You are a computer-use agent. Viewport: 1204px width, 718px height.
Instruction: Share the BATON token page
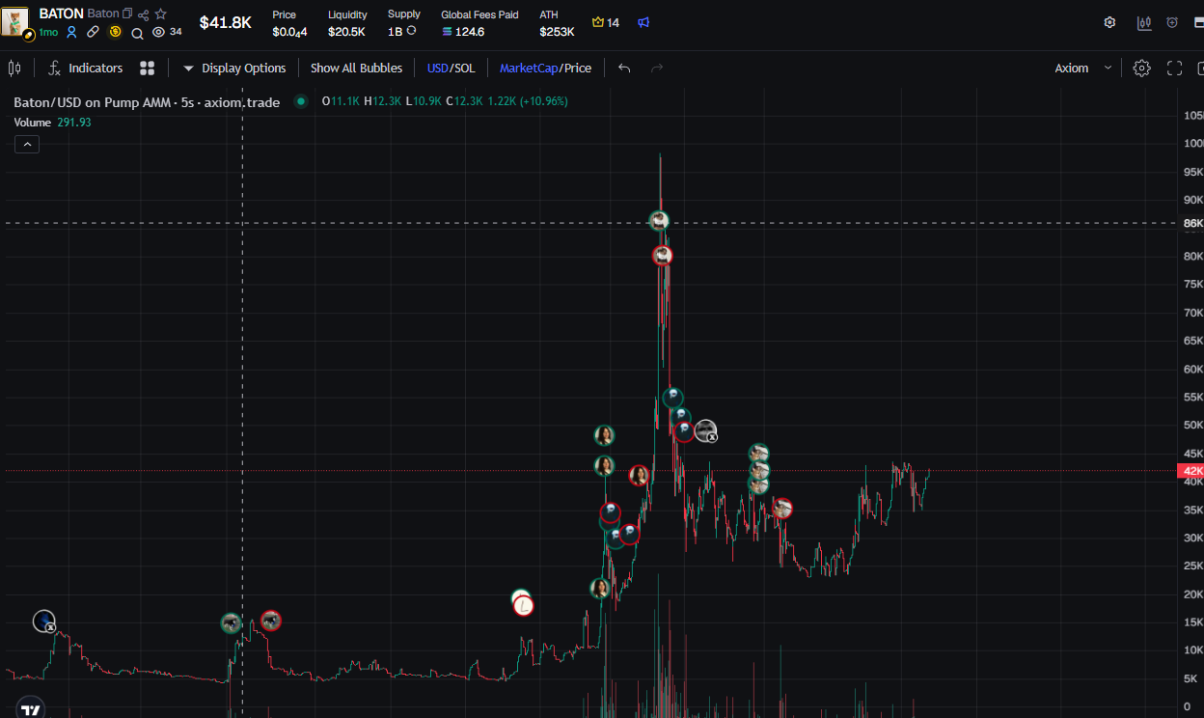click(144, 14)
